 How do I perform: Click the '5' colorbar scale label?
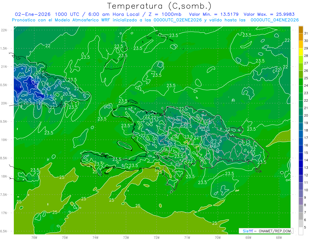tap(305, 227)
